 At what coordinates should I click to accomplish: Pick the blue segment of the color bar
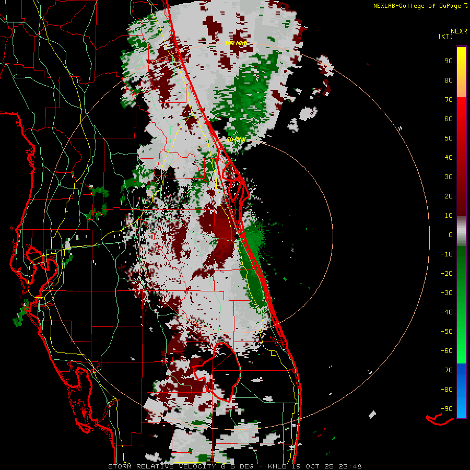pyautogui.click(x=461, y=391)
